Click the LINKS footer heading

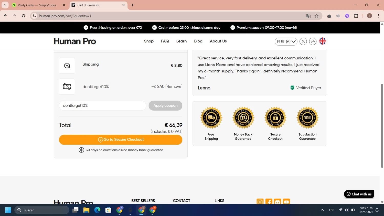point(219,201)
